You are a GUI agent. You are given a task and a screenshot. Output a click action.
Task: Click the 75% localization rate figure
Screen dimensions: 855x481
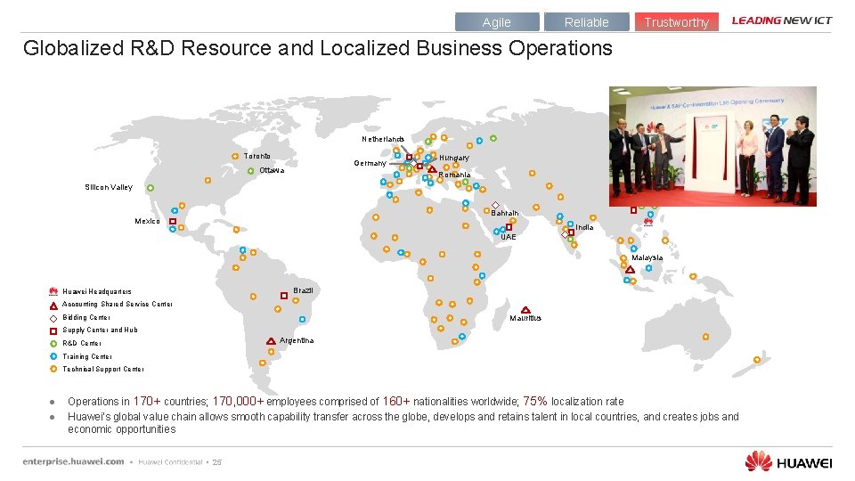[x=535, y=402]
